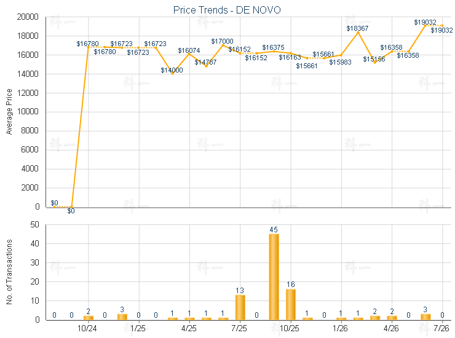This screenshot has height=338, width=455.
Task: Click the $15983 data point
Action: (x=341, y=55)
